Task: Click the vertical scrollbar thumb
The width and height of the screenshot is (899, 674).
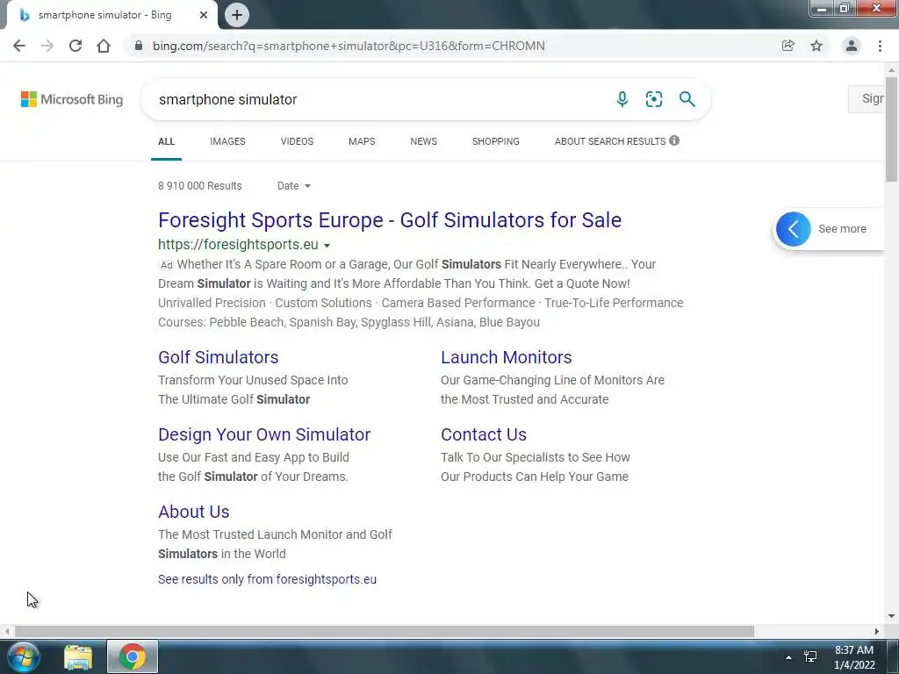Action: (891, 129)
